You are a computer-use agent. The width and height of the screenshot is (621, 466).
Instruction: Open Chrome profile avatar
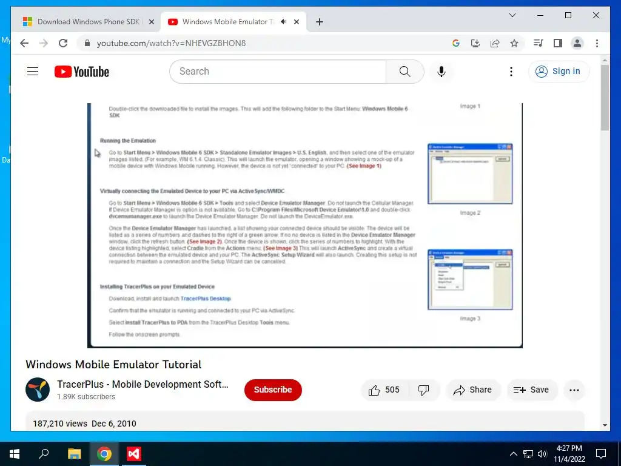pyautogui.click(x=577, y=43)
